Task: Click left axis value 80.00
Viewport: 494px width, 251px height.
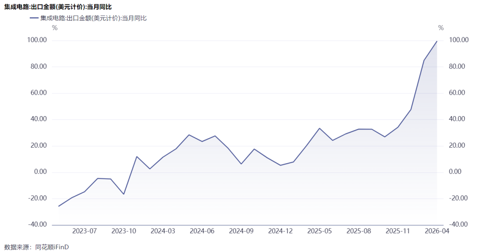Action: pos(39,66)
